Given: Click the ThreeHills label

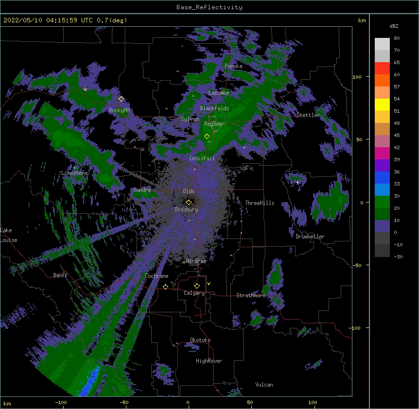Looking at the screenshot, I should tap(260, 203).
